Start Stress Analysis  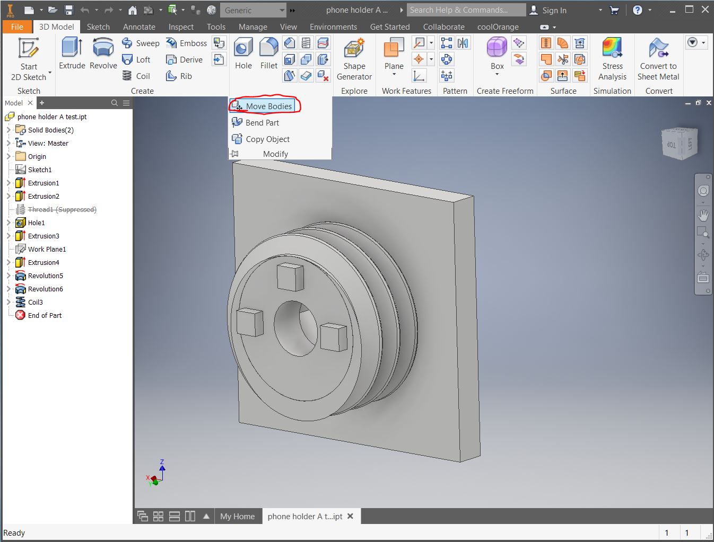612,59
